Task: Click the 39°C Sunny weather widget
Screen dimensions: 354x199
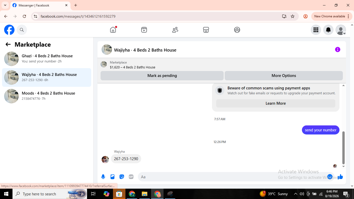Action: pos(274,194)
